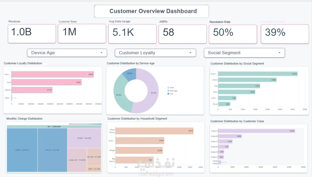Select the Small Family bar 367K

154,131
